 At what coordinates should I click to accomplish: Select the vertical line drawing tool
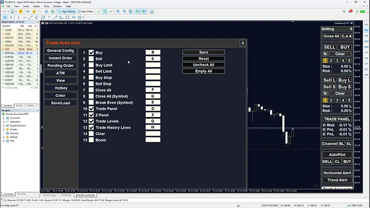pos(18,18)
